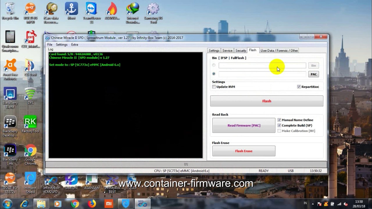This screenshot has height=209, width=372.
Task: Open File Explorer from taskbar
Action: tap(41, 204)
